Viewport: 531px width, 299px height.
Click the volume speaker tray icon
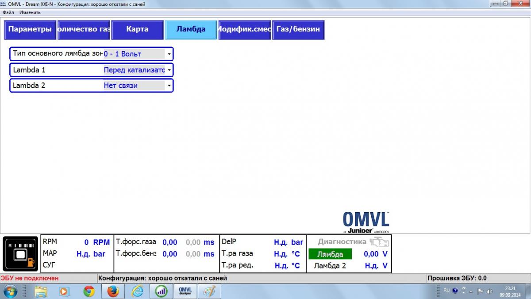click(x=489, y=291)
